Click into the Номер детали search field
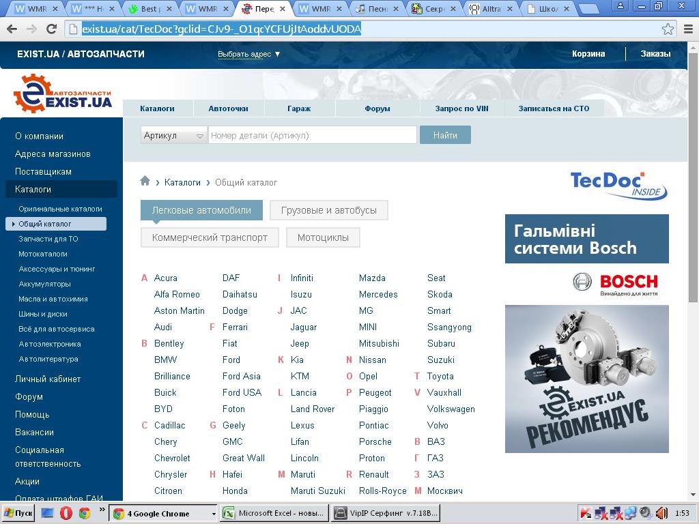Viewport: 699px width, 524px height. [x=313, y=135]
